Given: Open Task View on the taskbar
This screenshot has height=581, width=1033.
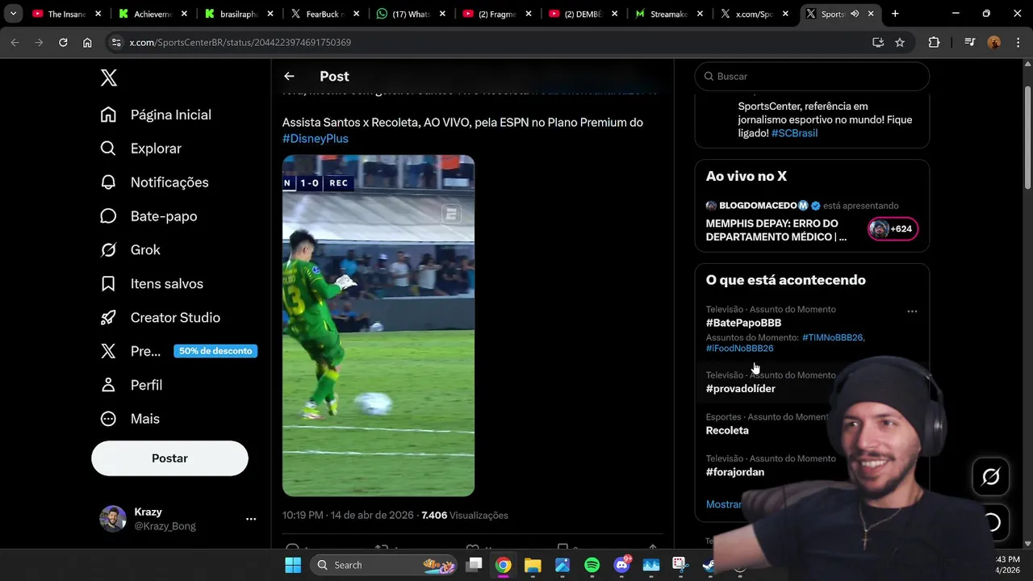Looking at the screenshot, I should coord(474,565).
